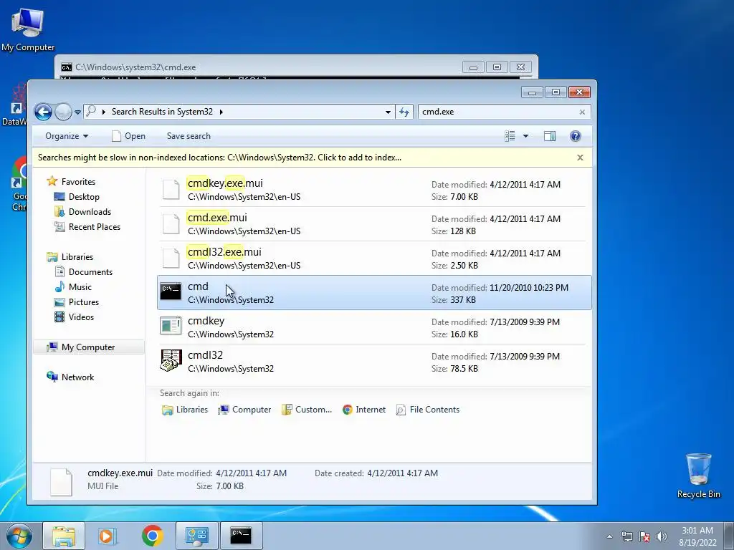Search again in Custom locations
Viewport: 734px width, 550px height.
(307, 410)
